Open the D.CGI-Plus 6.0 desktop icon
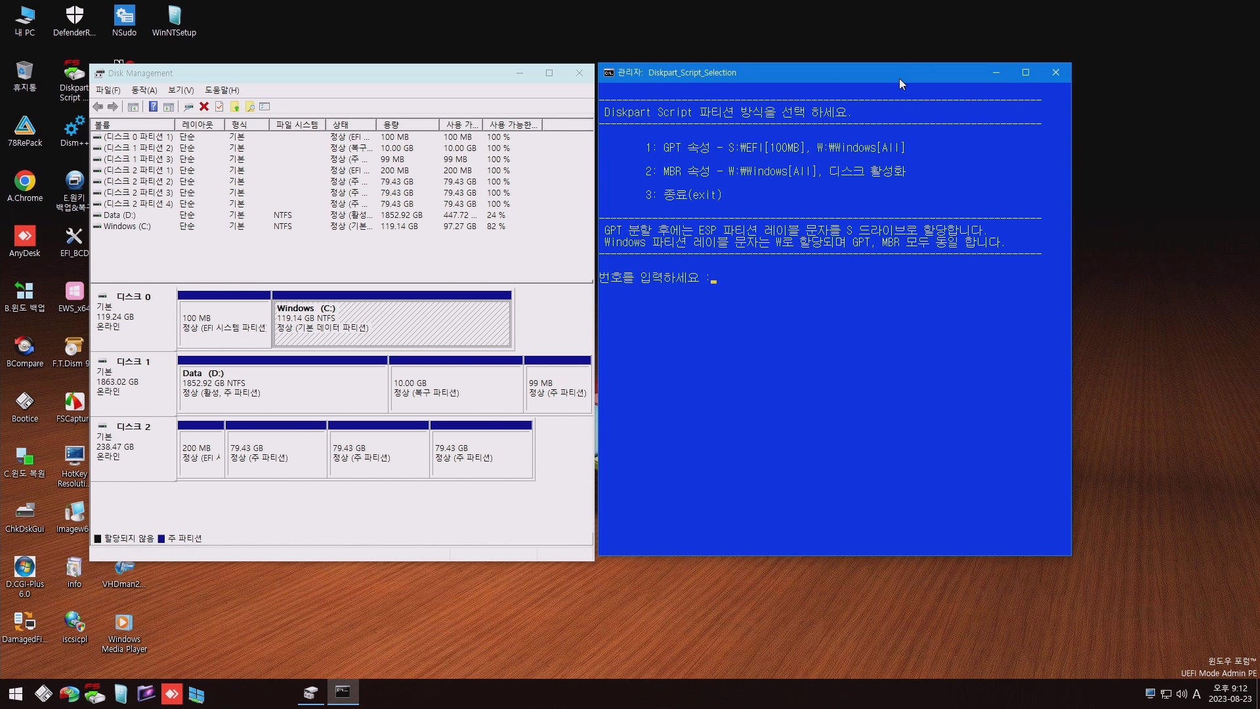 [x=25, y=576]
